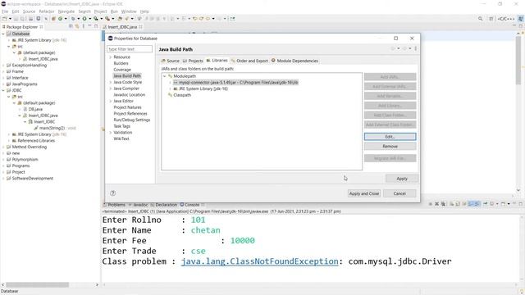Select the Classpath node

[182, 95]
